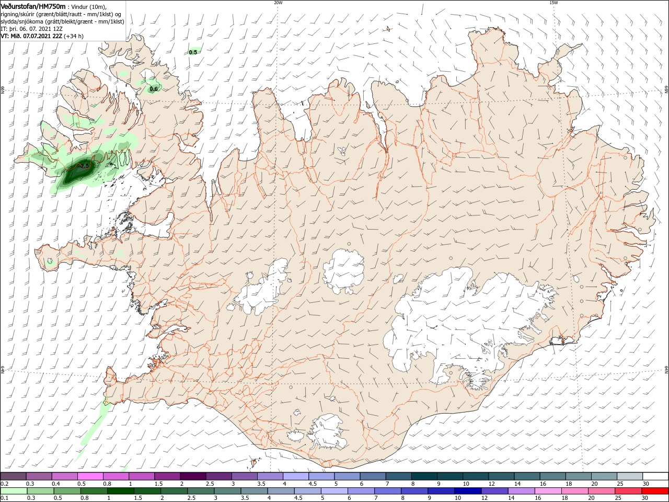
Task: Pick the bottom-row violet rain swatch labeled 14
Action: click(x=522, y=491)
